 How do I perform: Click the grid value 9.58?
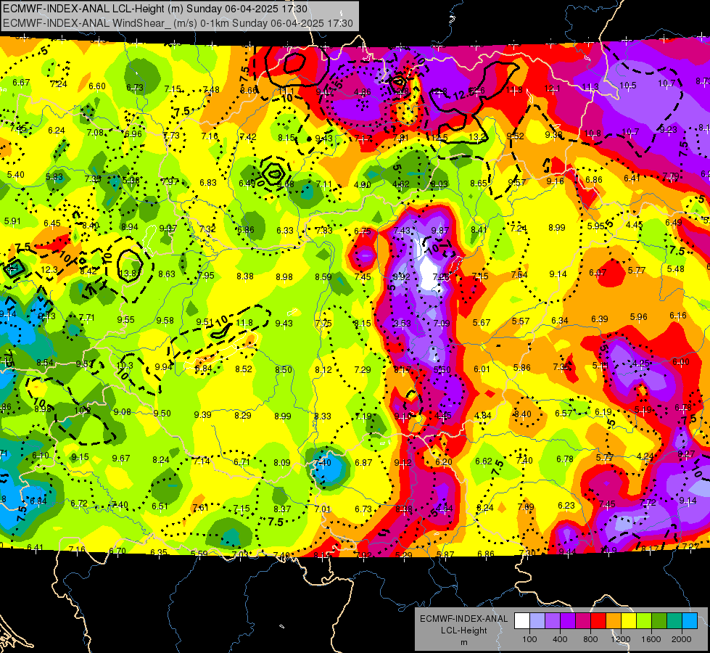pyautogui.click(x=165, y=321)
